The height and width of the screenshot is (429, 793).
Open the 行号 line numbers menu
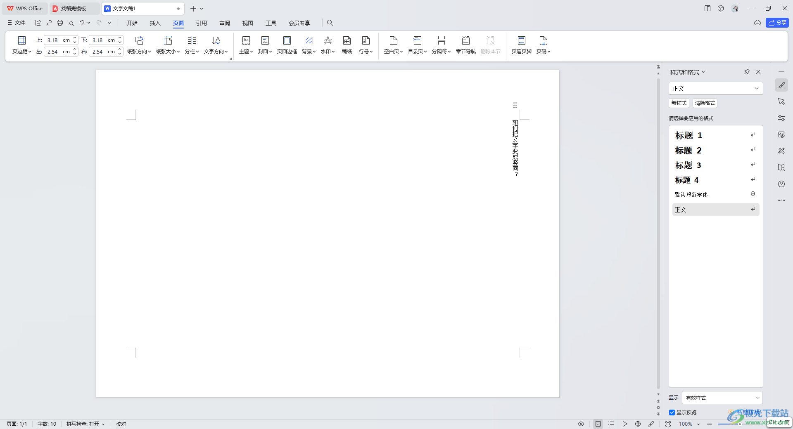point(366,45)
